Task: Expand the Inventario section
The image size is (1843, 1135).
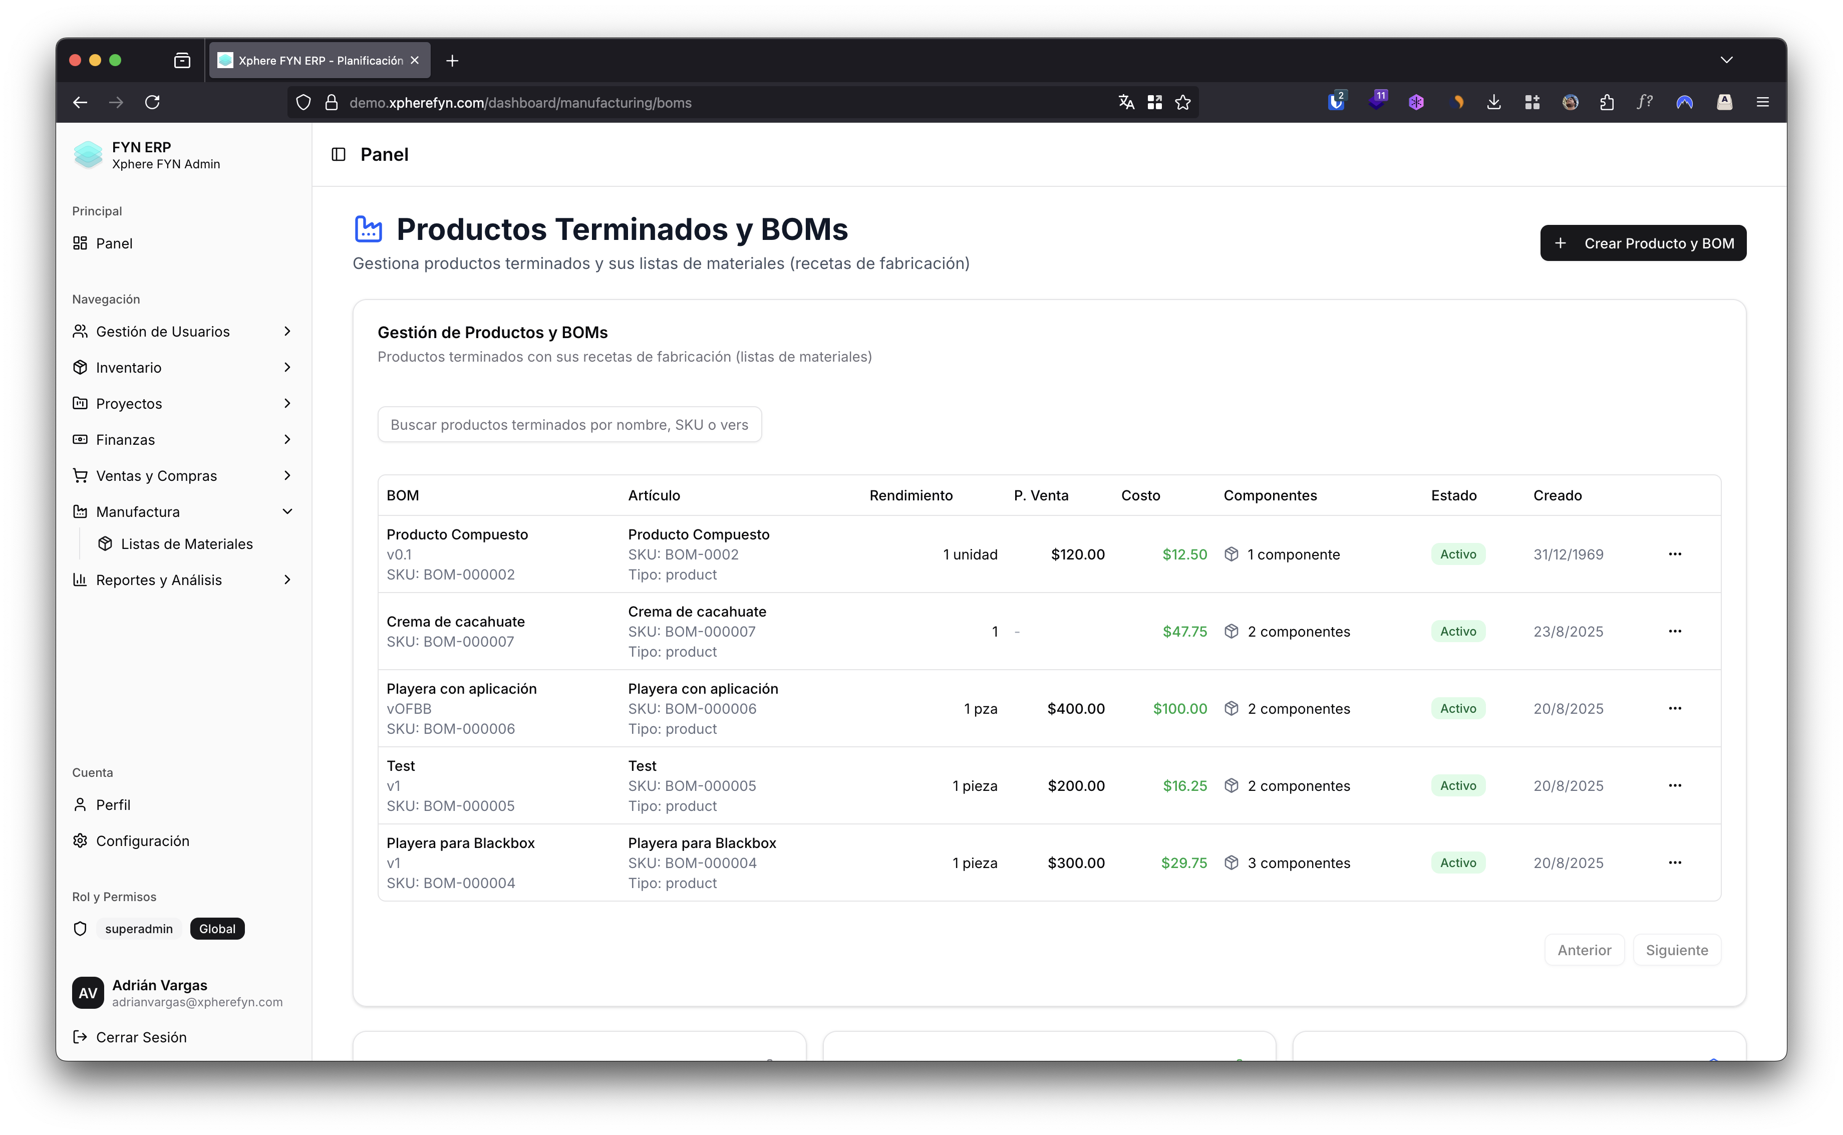Action: click(x=183, y=367)
